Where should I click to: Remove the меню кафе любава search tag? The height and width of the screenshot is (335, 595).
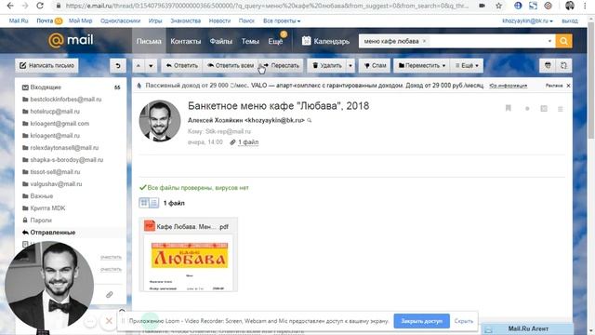[x=424, y=41]
